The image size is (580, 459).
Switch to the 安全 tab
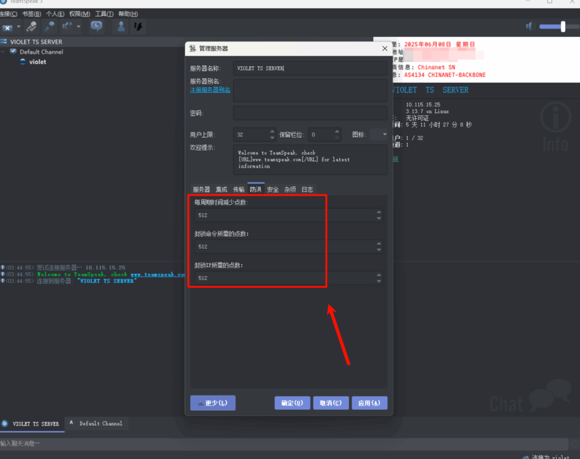[x=272, y=189]
